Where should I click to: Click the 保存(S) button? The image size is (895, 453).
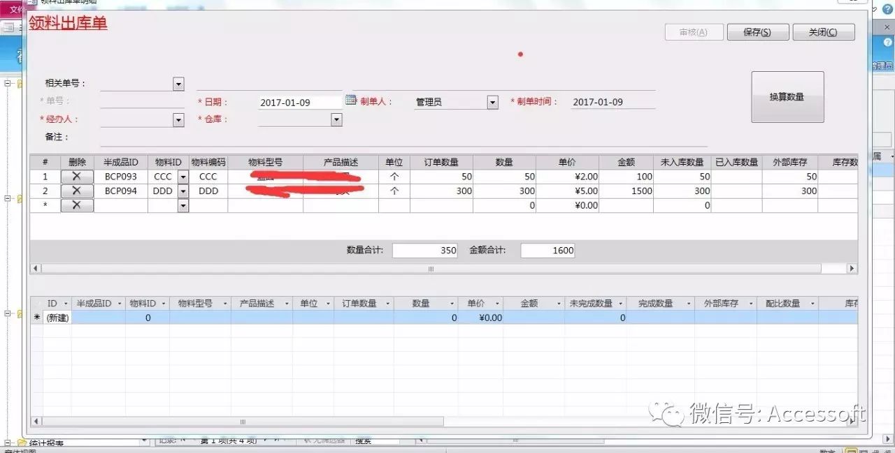coord(757,32)
